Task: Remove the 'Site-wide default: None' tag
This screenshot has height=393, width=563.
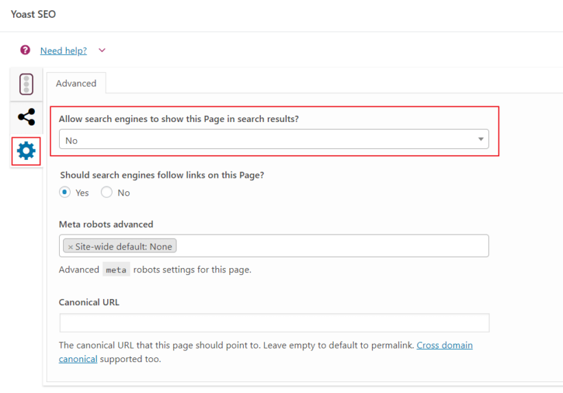Action: click(x=70, y=247)
